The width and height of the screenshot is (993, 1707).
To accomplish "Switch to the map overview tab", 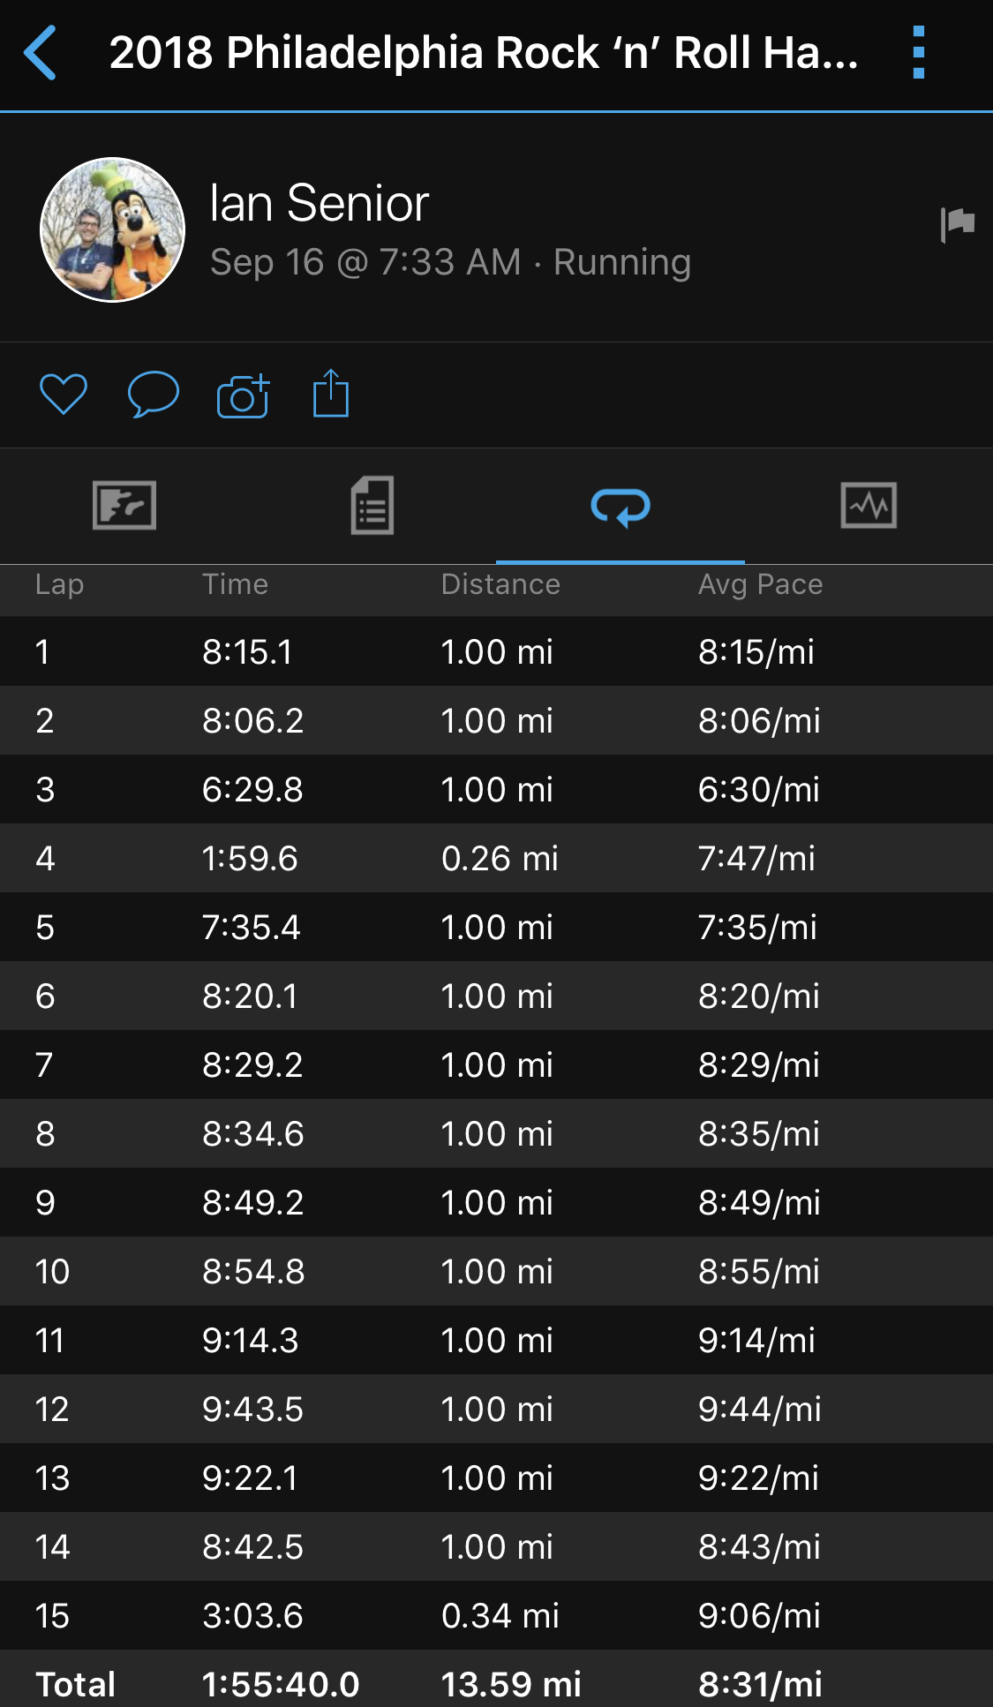I will [x=124, y=506].
